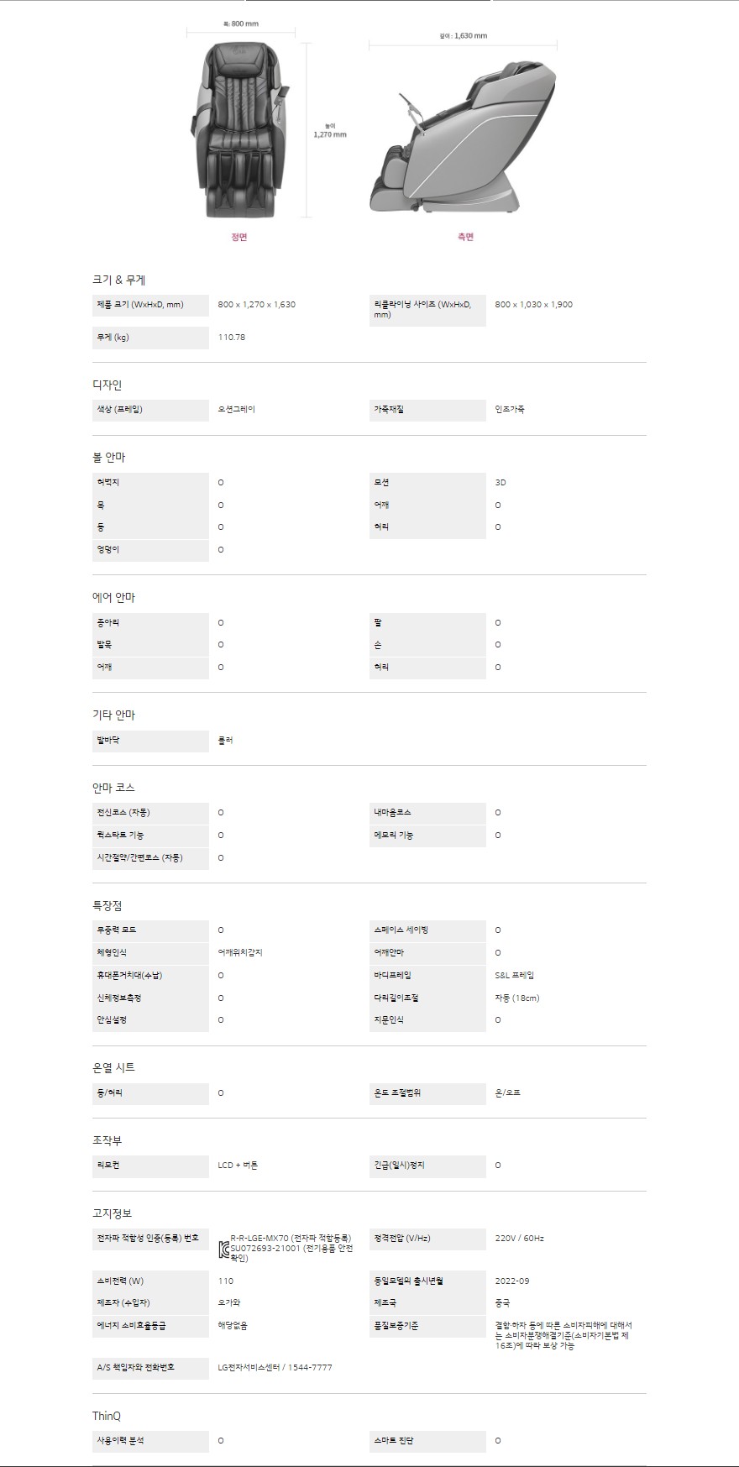Click the front view massage chair image
The width and height of the screenshot is (739, 1467).
click(240, 129)
